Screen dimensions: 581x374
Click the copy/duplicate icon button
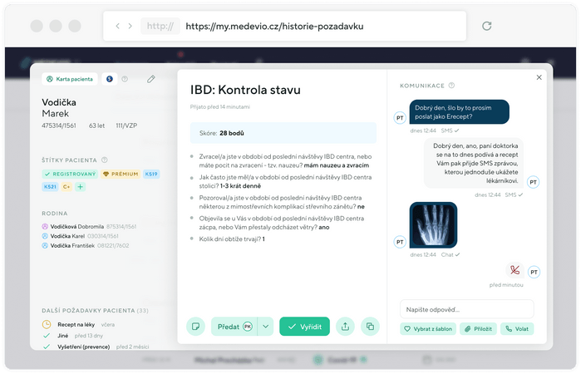pyautogui.click(x=370, y=327)
